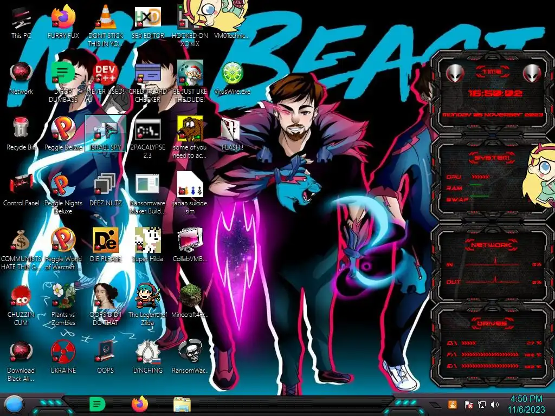Select the HOOKED ON XONIX shortcut
The height and width of the screenshot is (416, 555).
click(190, 26)
